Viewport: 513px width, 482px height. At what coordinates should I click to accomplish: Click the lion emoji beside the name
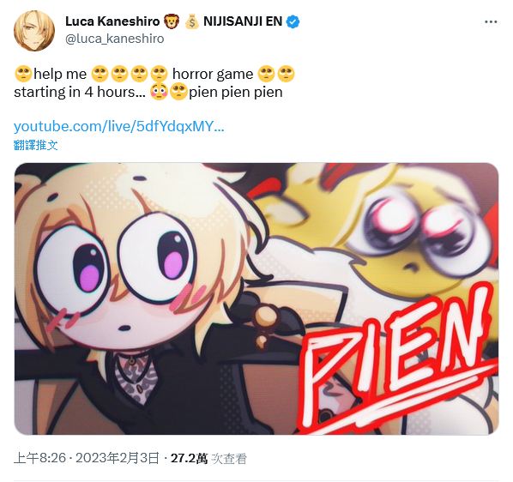pyautogui.click(x=172, y=22)
